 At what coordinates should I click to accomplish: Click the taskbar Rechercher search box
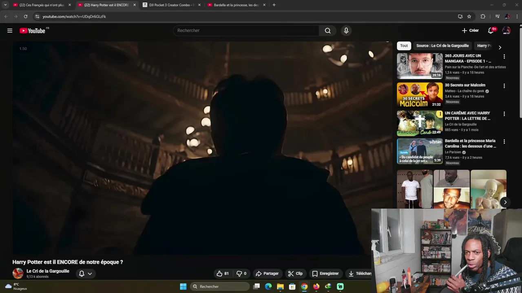tap(220, 286)
